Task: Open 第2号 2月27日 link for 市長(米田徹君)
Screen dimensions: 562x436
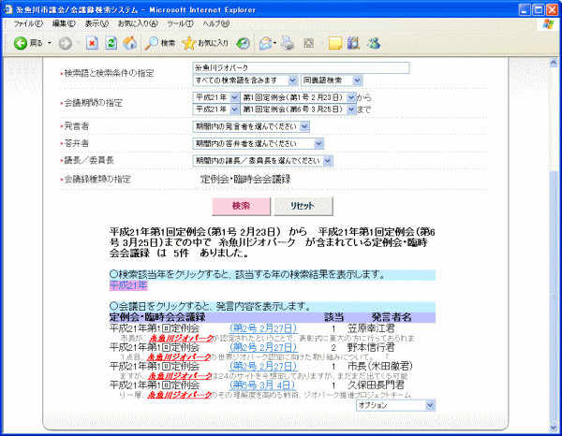Action: (x=263, y=366)
